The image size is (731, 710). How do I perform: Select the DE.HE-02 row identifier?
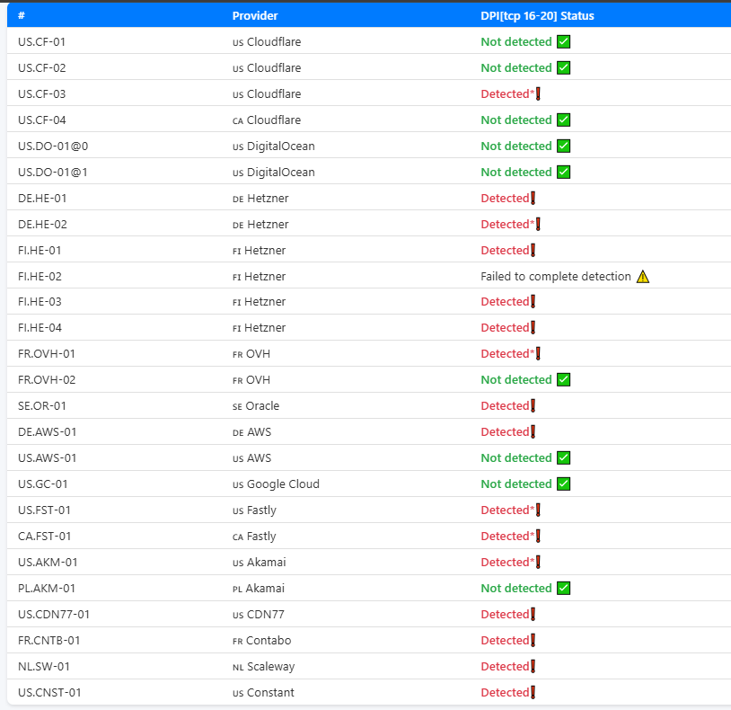pyautogui.click(x=42, y=225)
